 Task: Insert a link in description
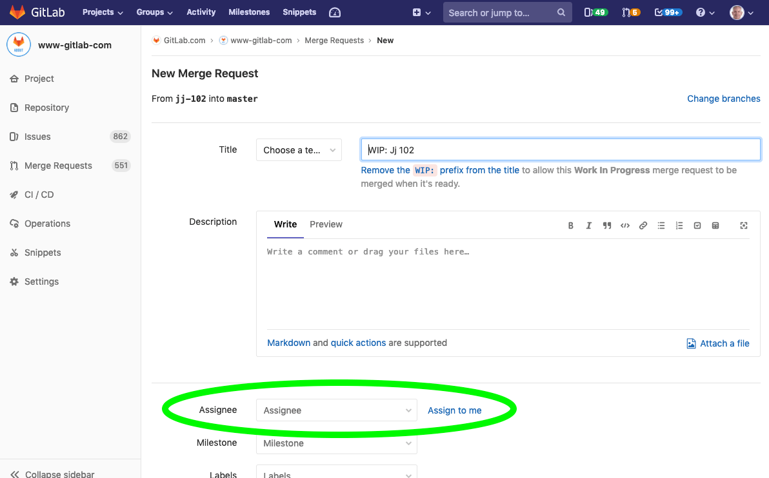pyautogui.click(x=643, y=225)
